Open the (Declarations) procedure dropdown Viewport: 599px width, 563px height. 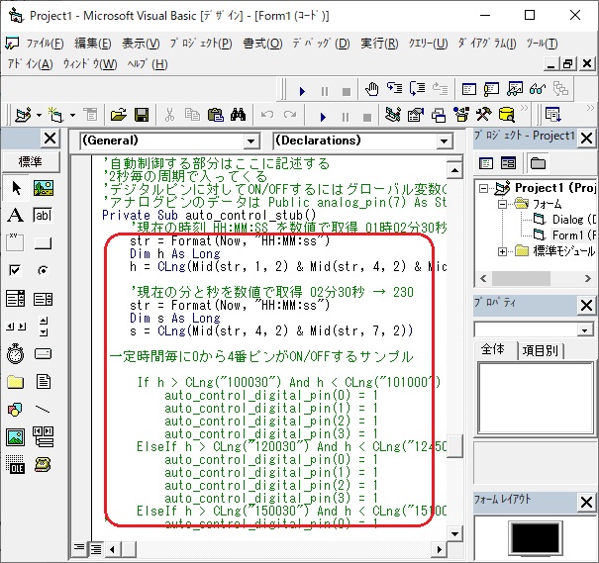point(444,141)
